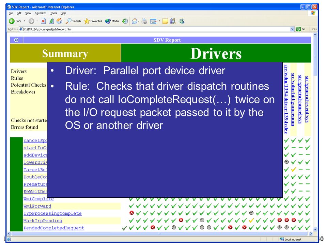Click the yellow Discuss note icon
This screenshot has width=327, height=245.
(165, 21)
